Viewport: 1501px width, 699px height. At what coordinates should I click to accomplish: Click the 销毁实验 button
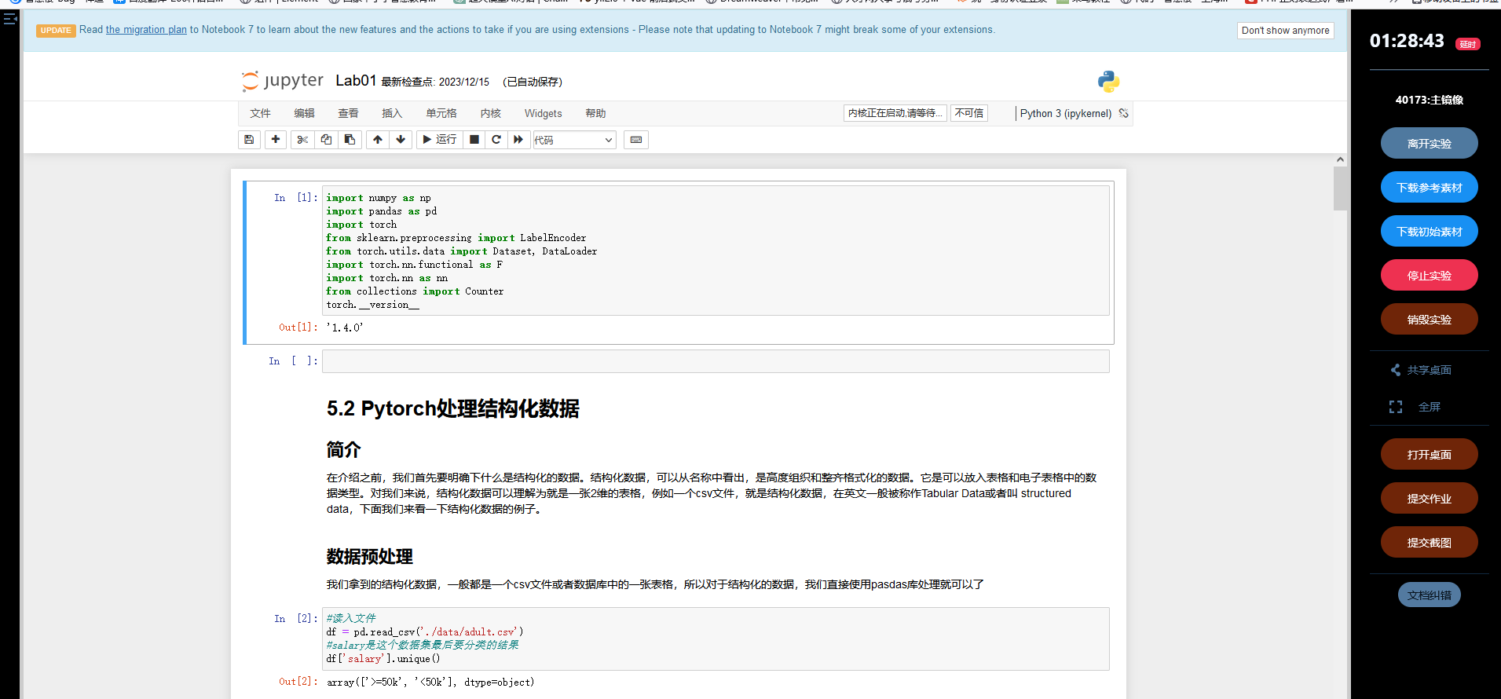point(1429,320)
